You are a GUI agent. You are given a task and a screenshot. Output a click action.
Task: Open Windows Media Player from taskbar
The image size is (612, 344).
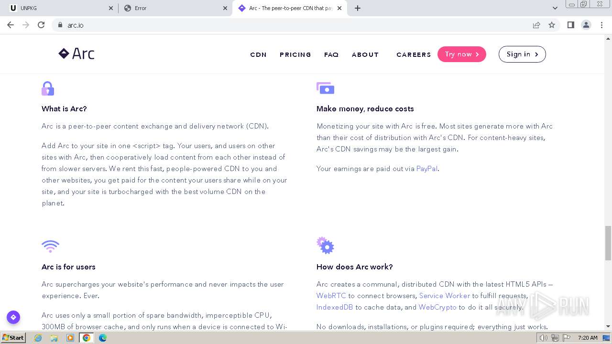tap(70, 338)
